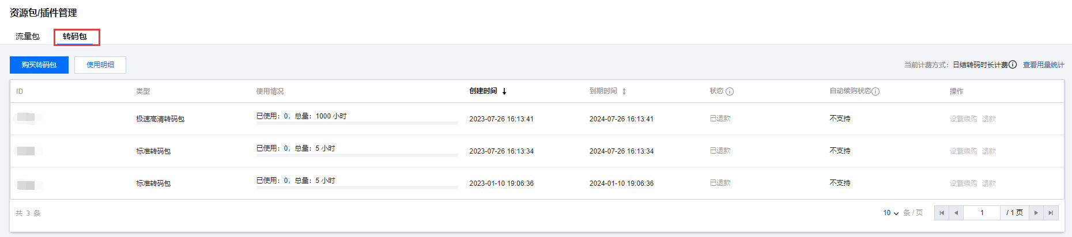Click 退款 in the 2023-01-10 row
The image size is (1072, 237).
989,184
